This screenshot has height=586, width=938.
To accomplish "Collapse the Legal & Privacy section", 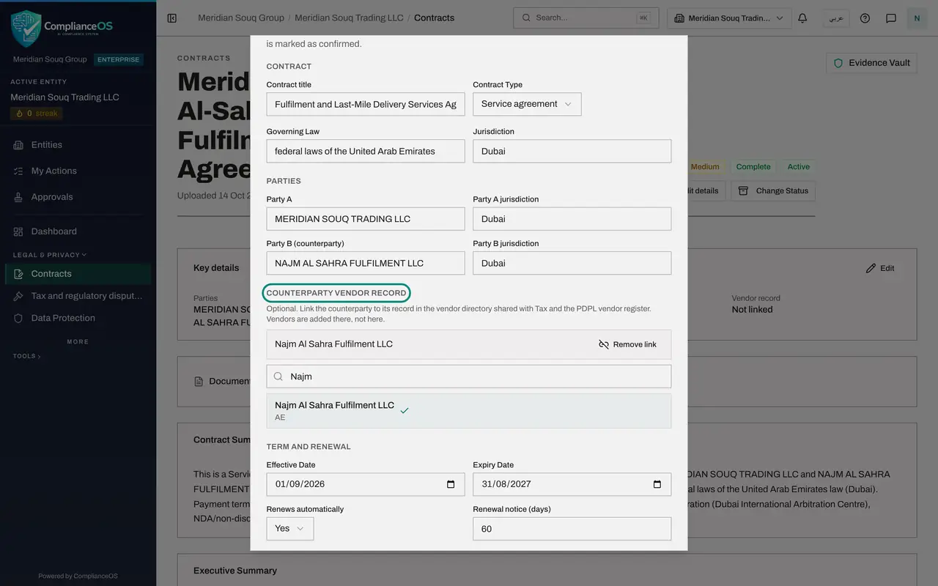I will click(x=49, y=255).
